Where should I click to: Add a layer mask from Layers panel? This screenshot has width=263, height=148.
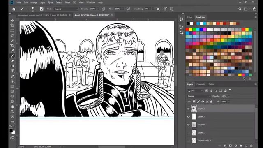230,146
